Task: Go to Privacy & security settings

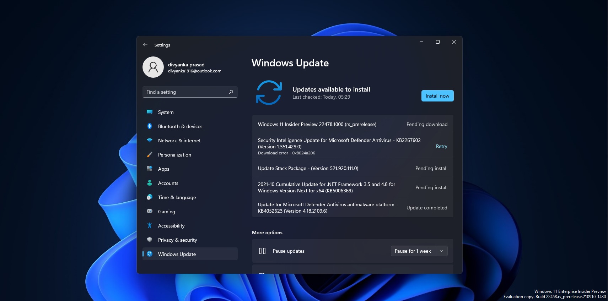Action: 190,240
